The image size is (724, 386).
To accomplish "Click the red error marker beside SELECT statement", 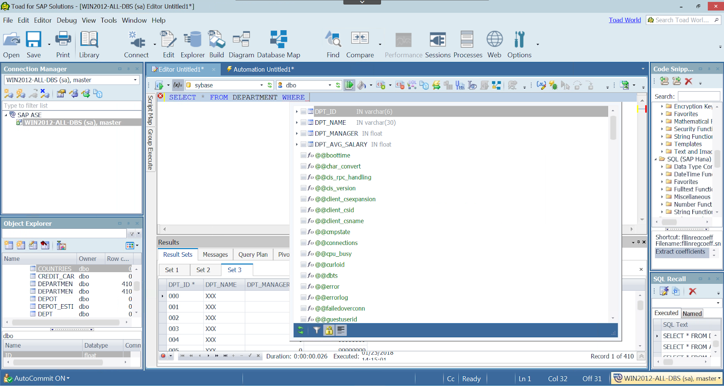I will click(x=160, y=96).
